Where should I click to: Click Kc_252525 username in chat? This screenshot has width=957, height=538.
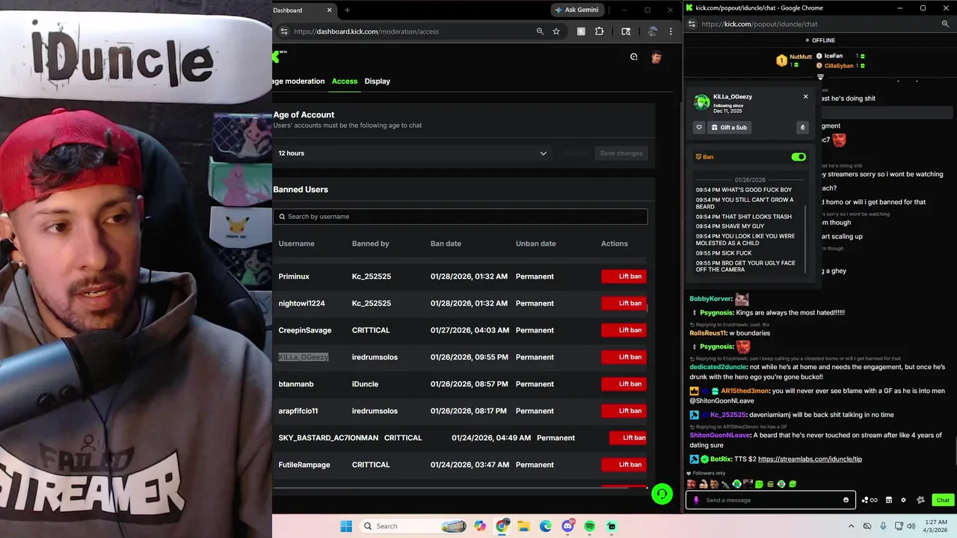click(x=728, y=415)
